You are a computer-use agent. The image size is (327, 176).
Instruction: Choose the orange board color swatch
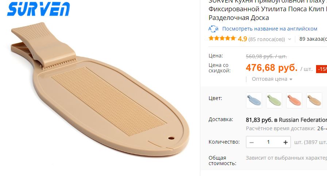click(x=294, y=100)
